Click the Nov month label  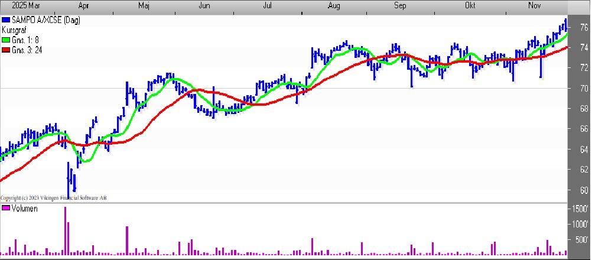coord(535,5)
